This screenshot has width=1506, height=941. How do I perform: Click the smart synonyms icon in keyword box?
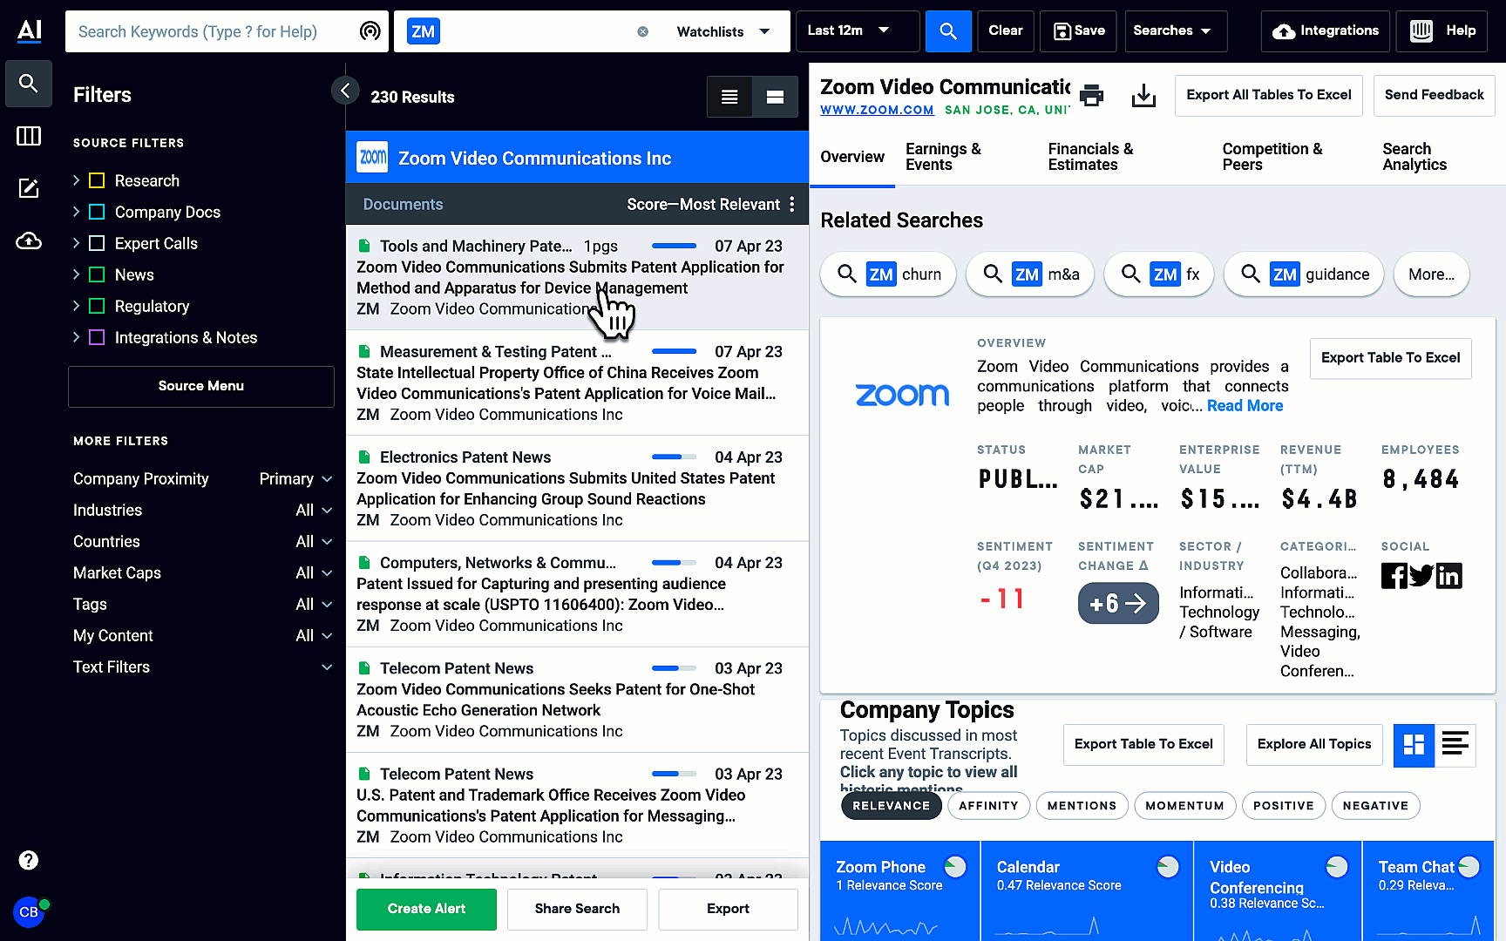coord(370,31)
